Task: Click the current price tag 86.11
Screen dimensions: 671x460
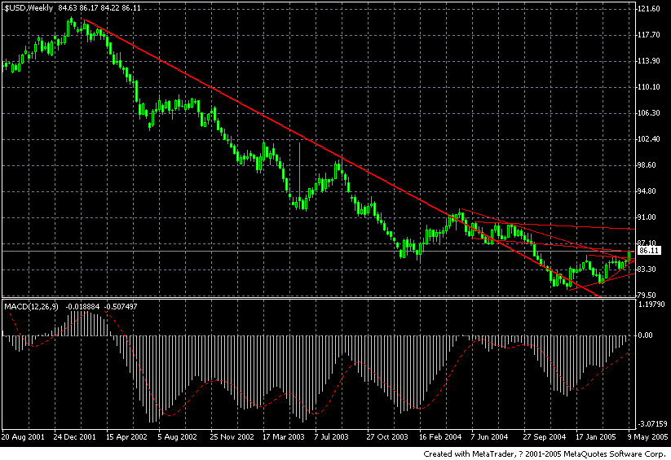Action: tap(650, 251)
